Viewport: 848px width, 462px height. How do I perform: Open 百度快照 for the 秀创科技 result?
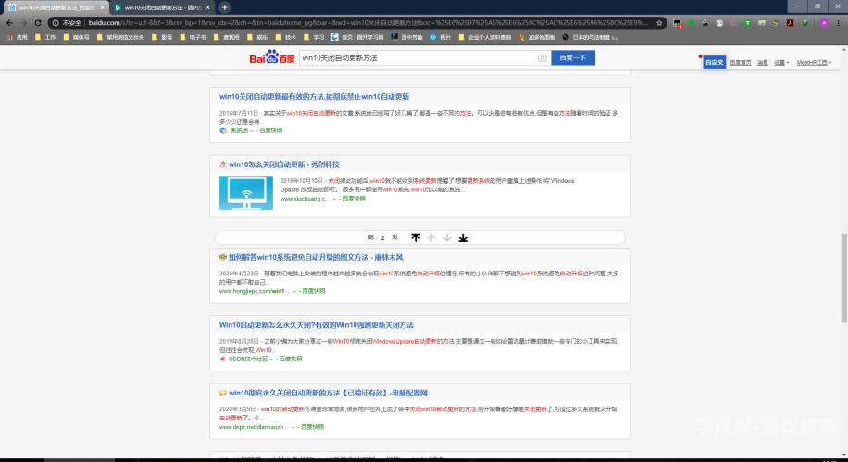(355, 199)
